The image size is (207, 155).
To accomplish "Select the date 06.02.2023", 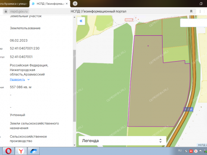I will pyautogui.click(x=19, y=40).
